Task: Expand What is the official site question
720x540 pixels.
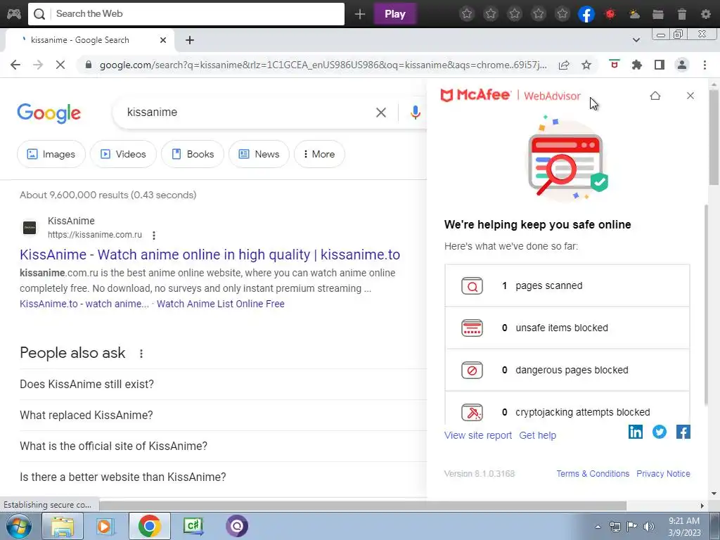Action: point(223,446)
